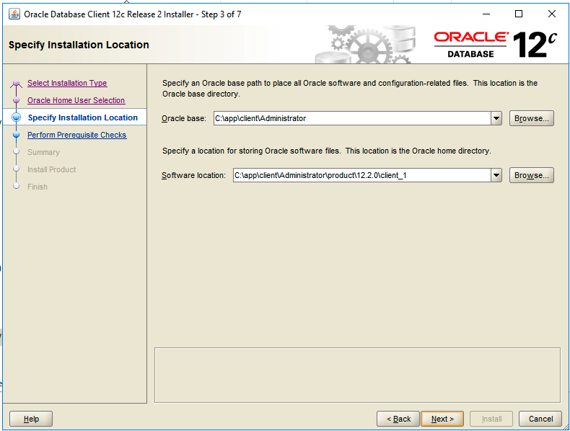Click the Software location label
Viewport: 570px width, 431px height.
click(x=193, y=175)
